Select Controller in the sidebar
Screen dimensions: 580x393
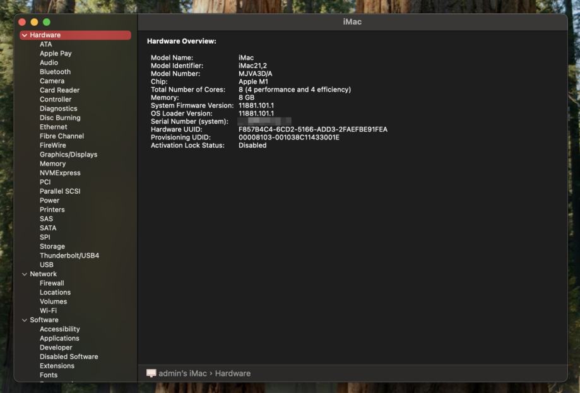coord(56,100)
